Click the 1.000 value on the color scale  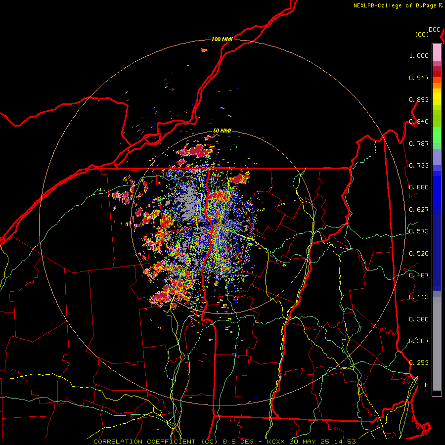[419, 55]
